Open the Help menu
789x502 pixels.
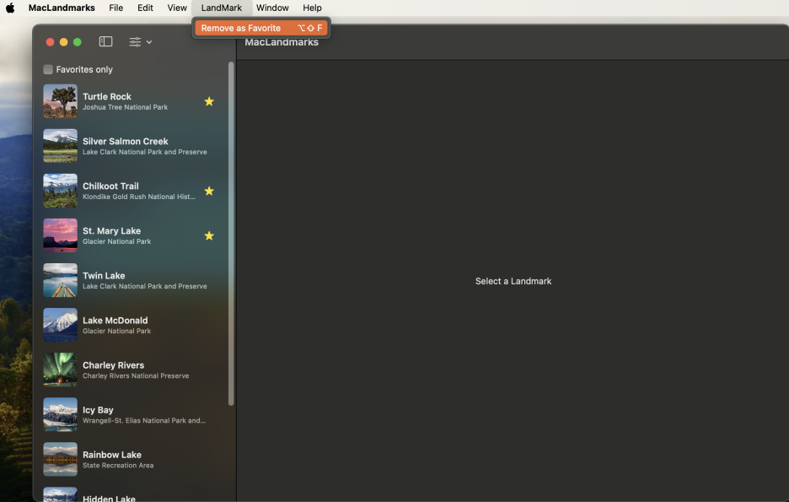312,8
